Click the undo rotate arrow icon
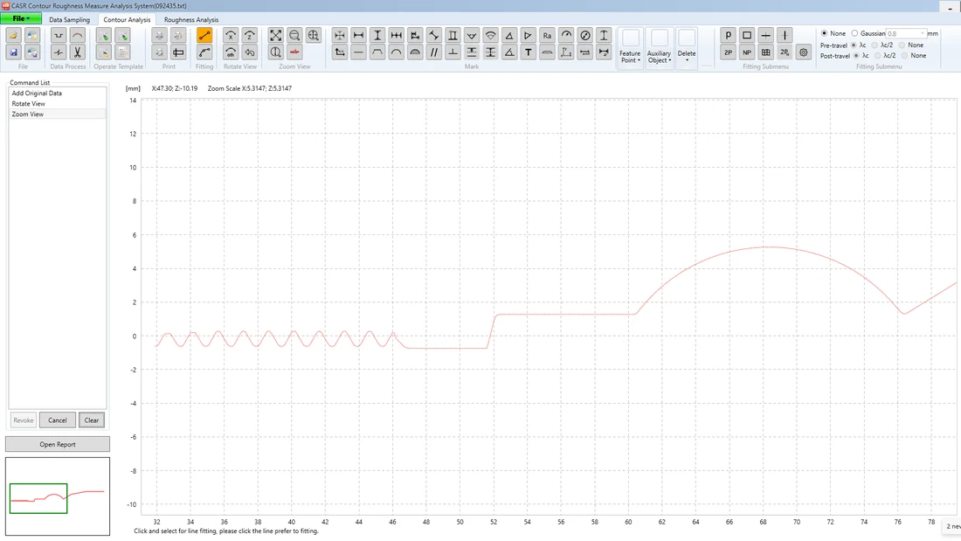Screen dimensions: 961x541 pos(250,52)
